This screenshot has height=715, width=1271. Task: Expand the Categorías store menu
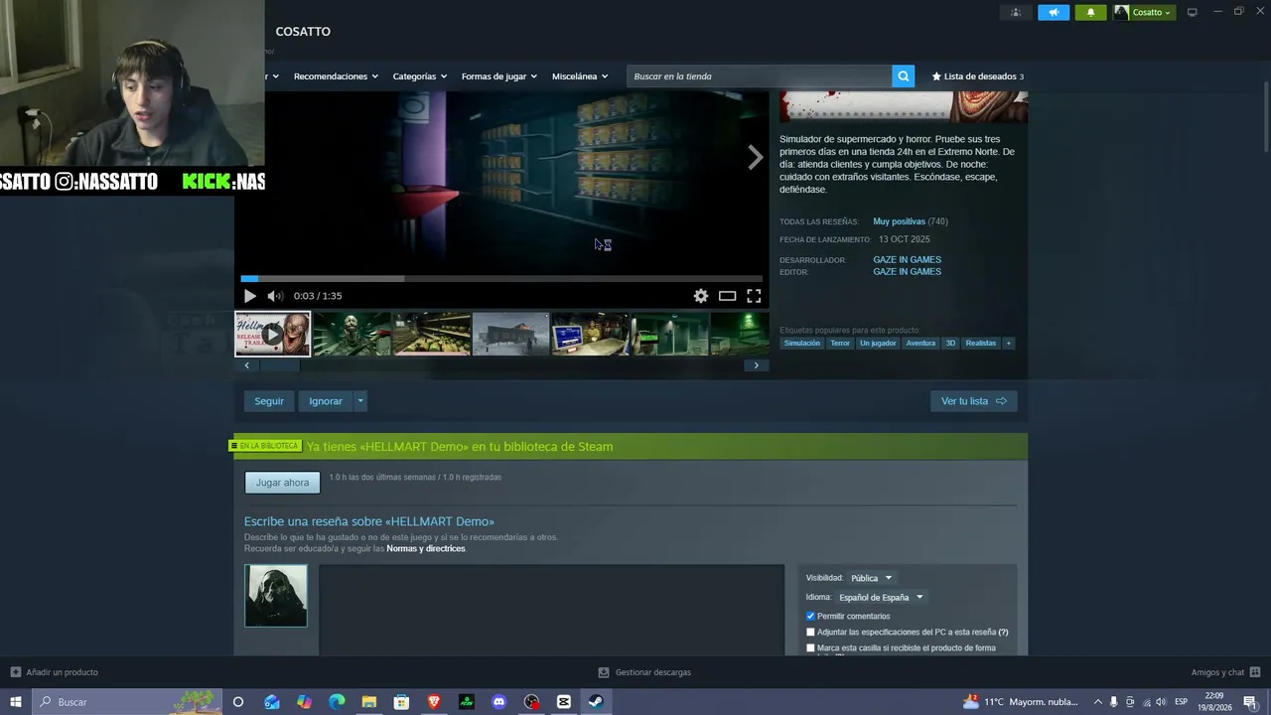tap(419, 76)
